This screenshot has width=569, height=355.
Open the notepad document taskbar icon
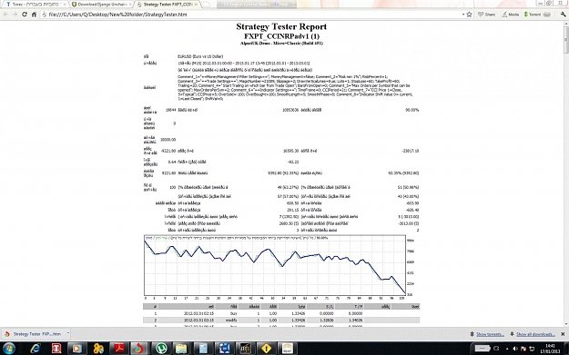point(203,349)
